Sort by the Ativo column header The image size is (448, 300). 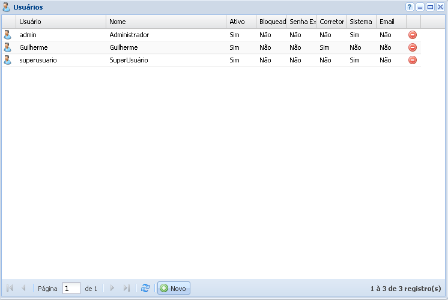(x=241, y=22)
